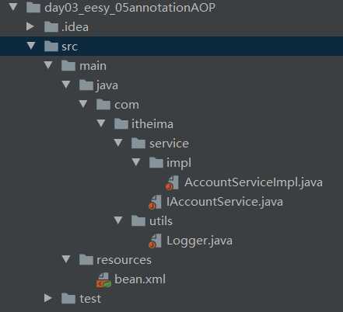The width and height of the screenshot is (343, 312).
Task: Select the .idea folder name
Action: click(x=75, y=27)
